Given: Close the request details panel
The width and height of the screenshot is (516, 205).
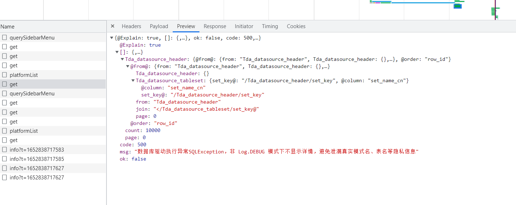Looking at the screenshot, I should click(113, 26).
